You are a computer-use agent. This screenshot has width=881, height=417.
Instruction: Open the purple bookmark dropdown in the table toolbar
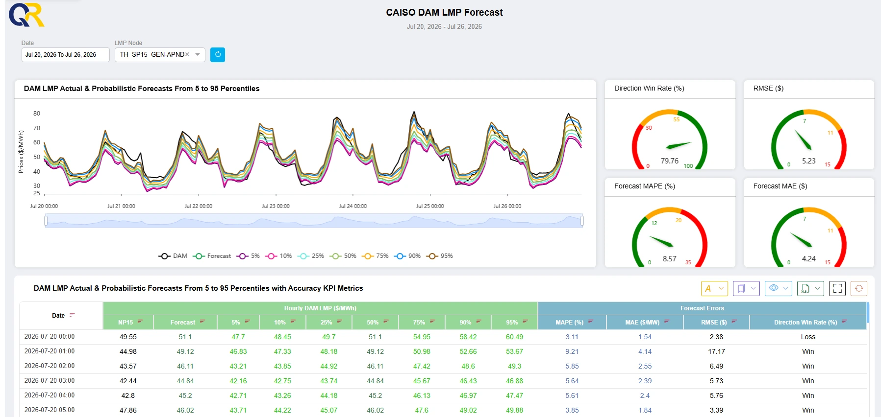[x=746, y=288]
